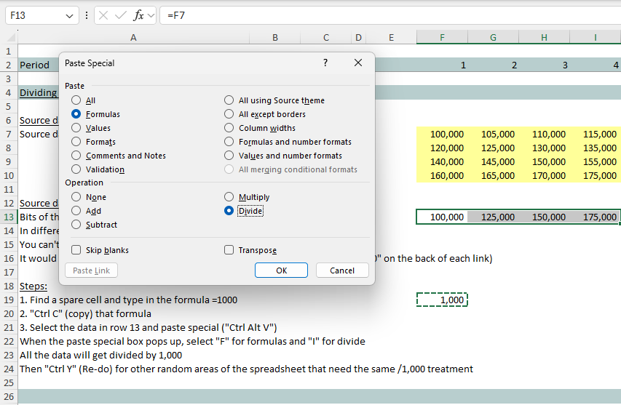
Task: Tick the Transpose checkbox
Action: 229,250
